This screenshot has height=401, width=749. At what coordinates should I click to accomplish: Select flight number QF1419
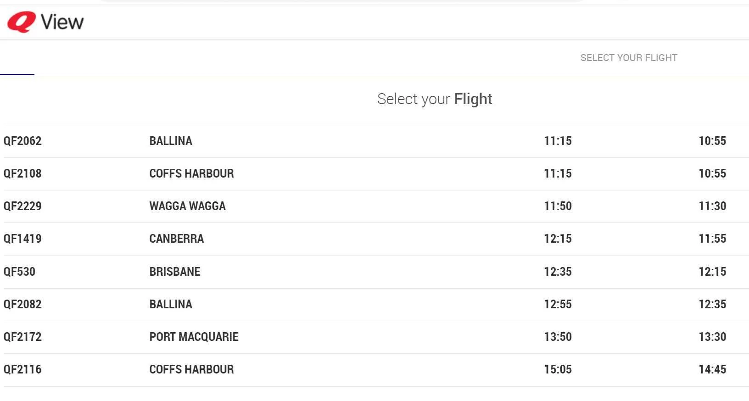pos(22,239)
